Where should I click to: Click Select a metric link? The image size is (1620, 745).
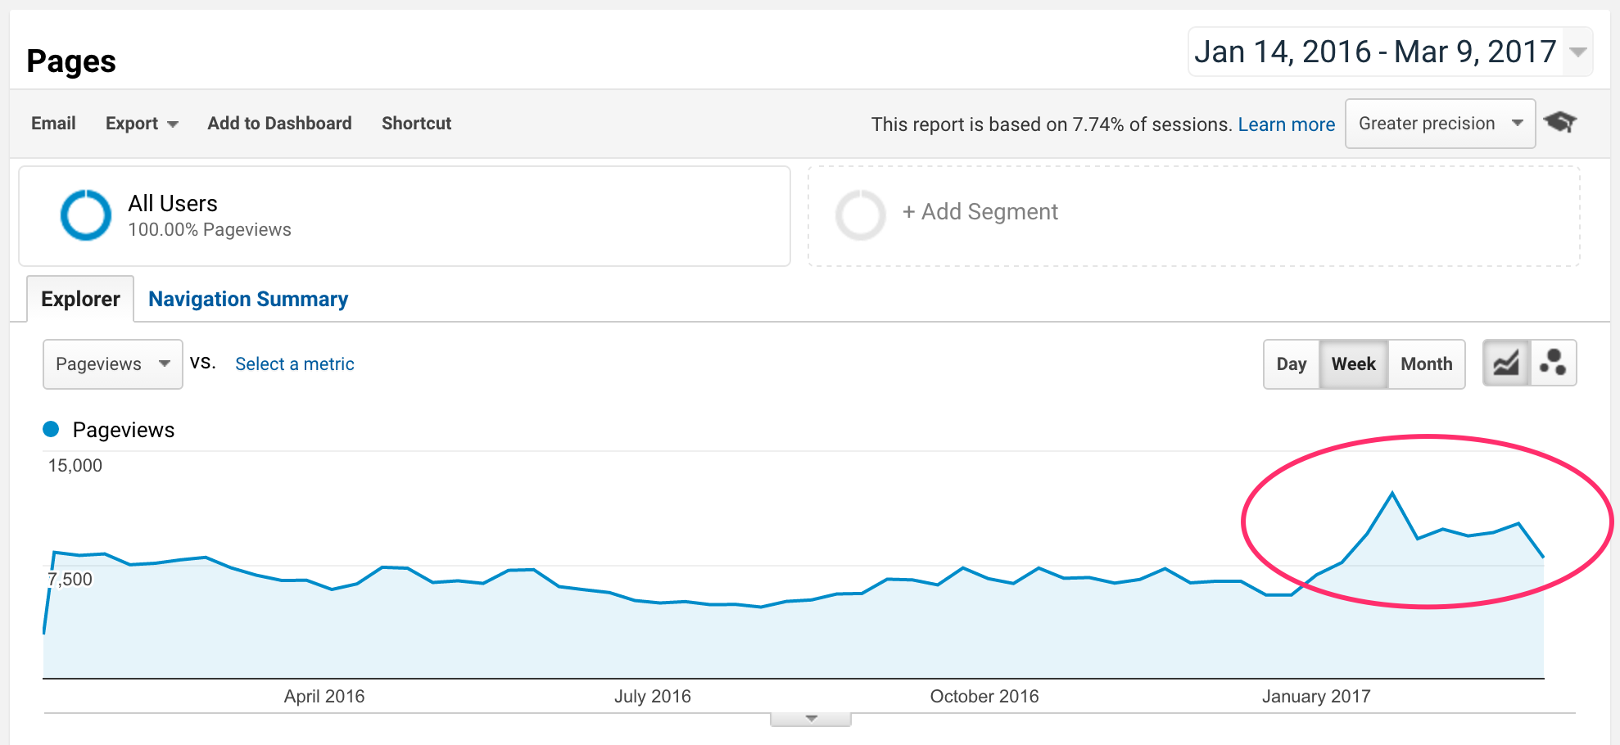(x=295, y=364)
